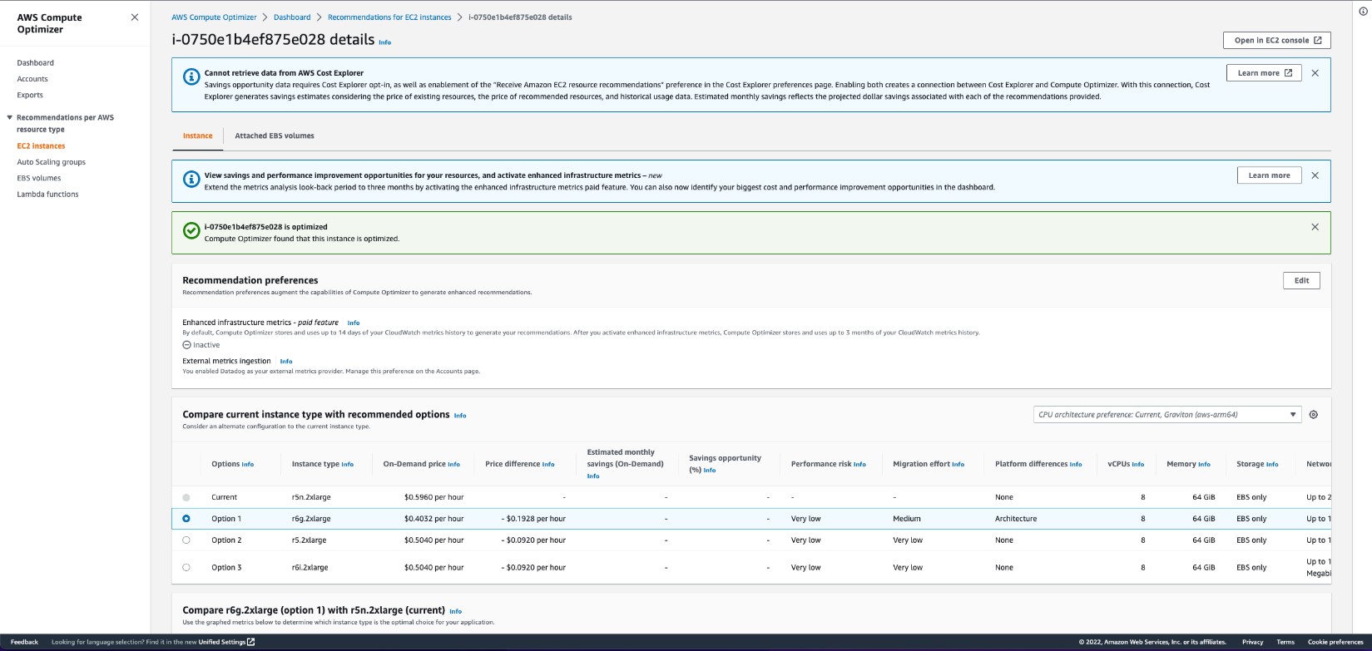Open Info for Performance risk column
Screen dimensions: 1372x651
[x=859, y=465]
